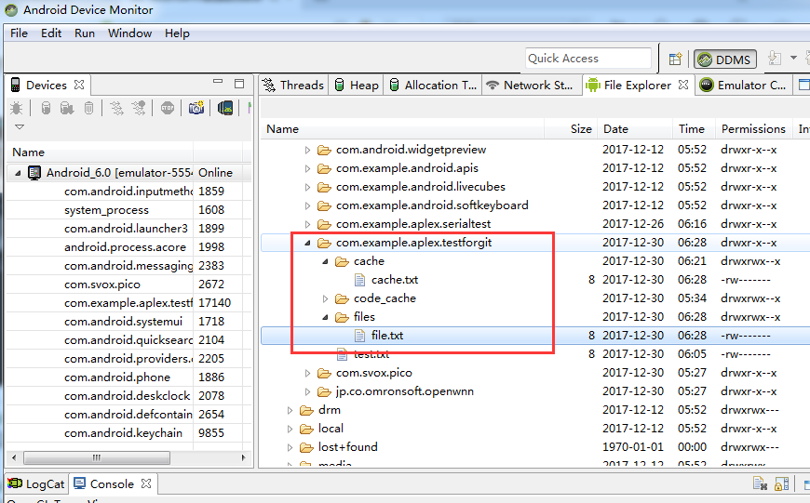Image resolution: width=810 pixels, height=503 pixels.
Task: Open the Devices panel view menu triangle
Action: [x=20, y=126]
